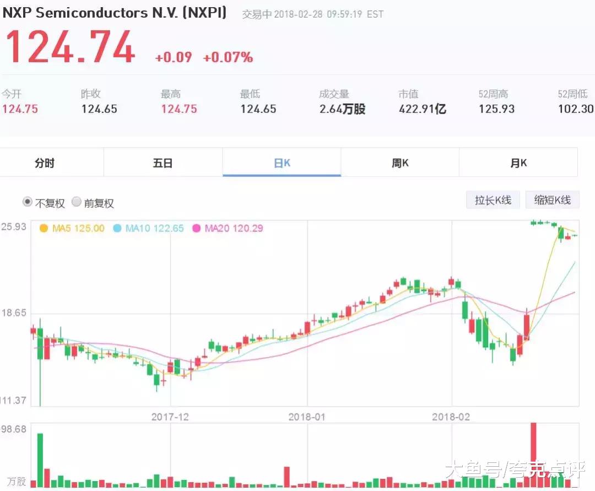
Task: Click the 拉长K线 button
Action: (x=493, y=200)
